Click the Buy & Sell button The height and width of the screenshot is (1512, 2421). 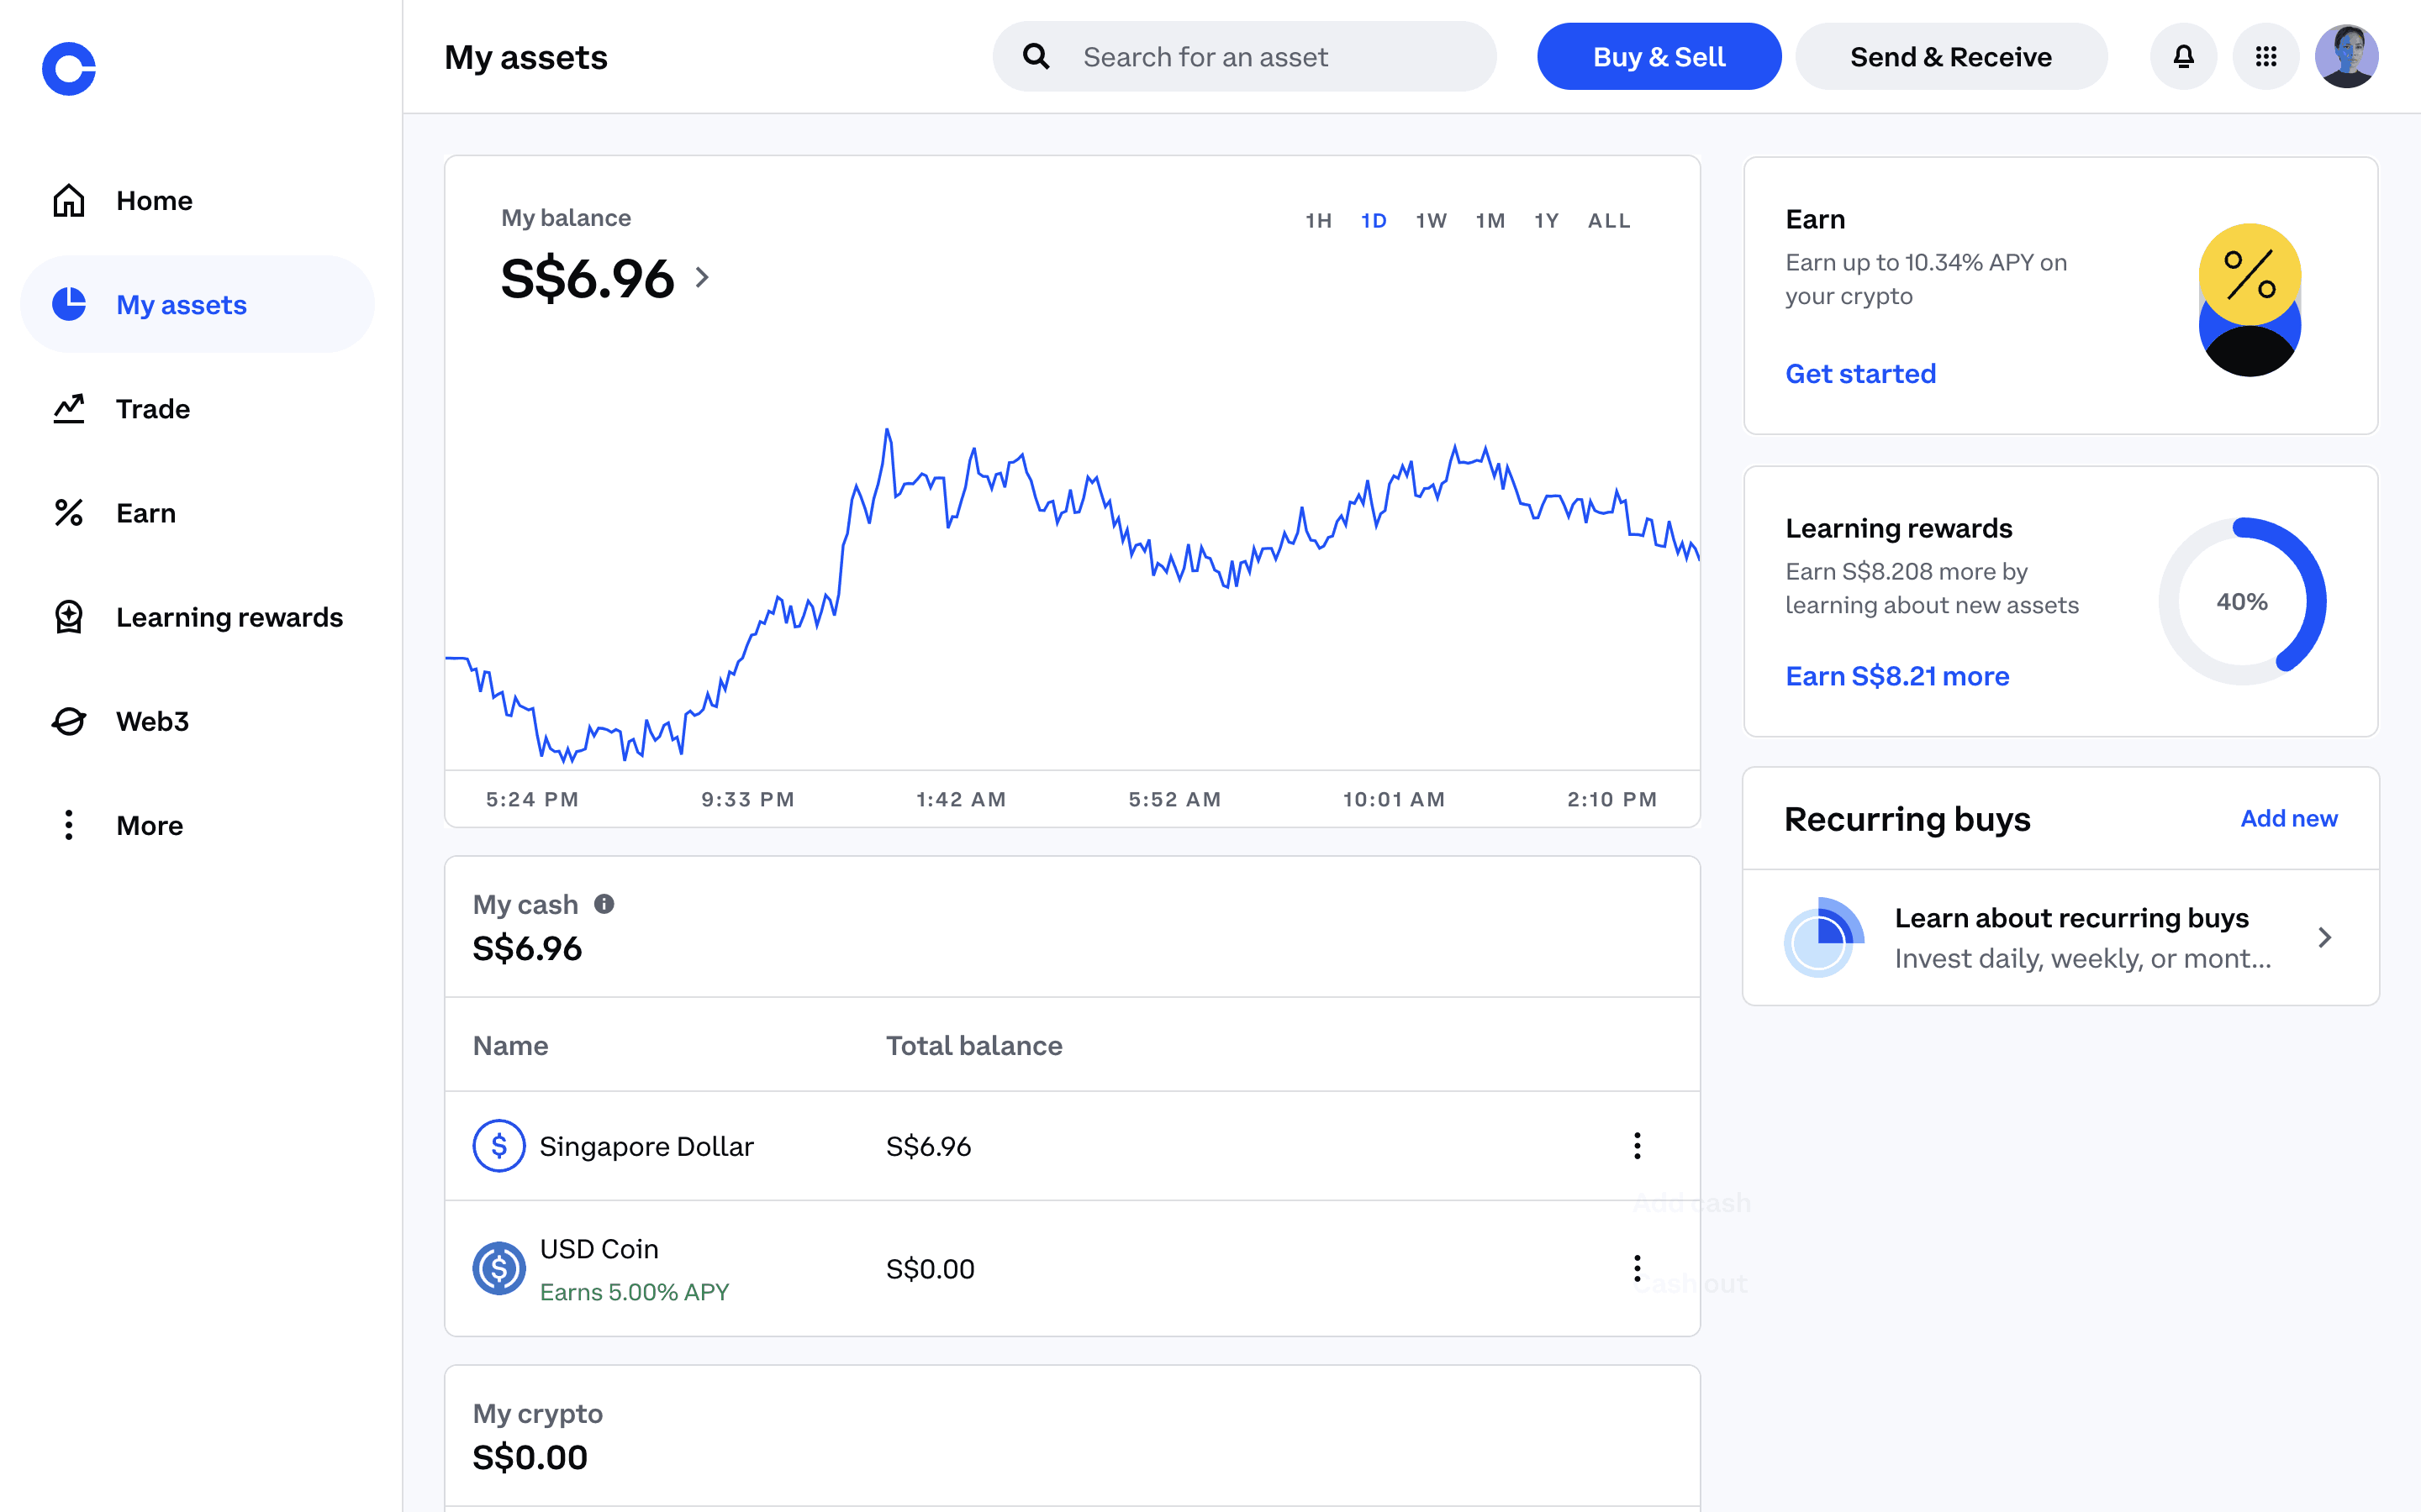tap(1658, 57)
